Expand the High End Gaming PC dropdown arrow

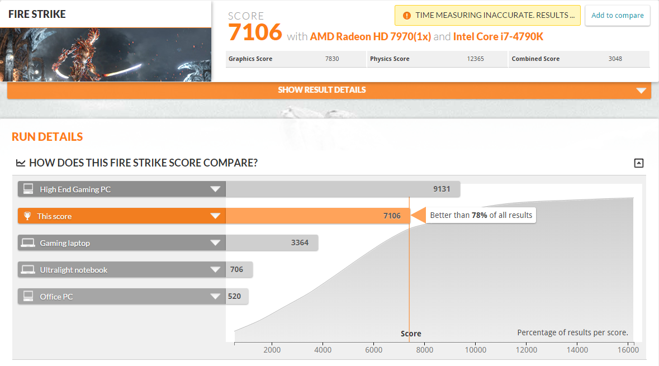pyautogui.click(x=215, y=189)
